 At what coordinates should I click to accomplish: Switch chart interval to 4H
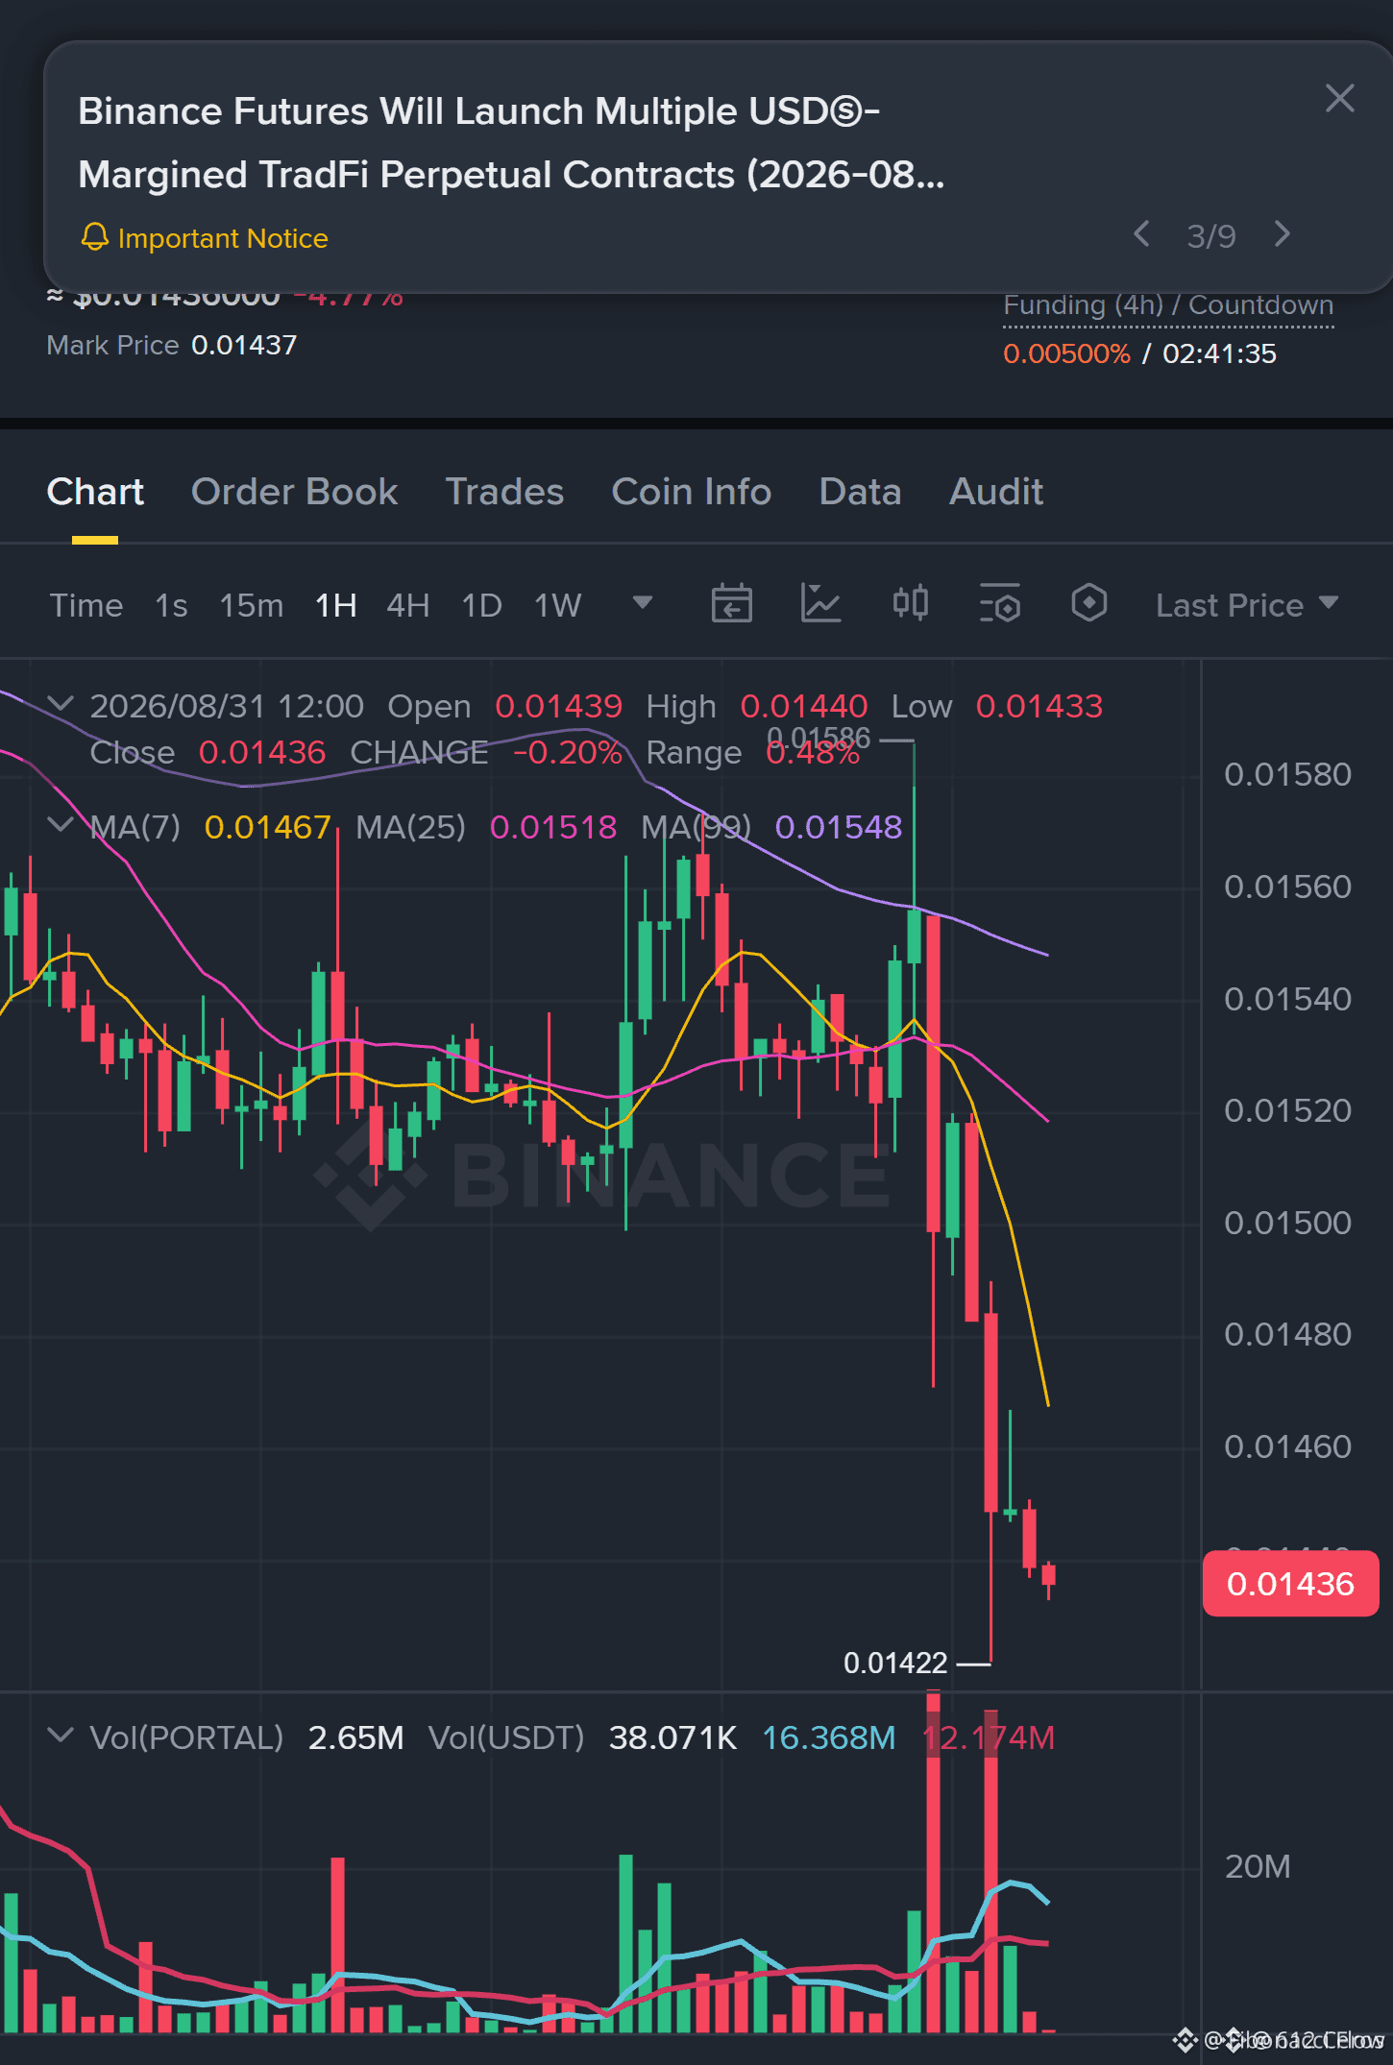[x=408, y=605]
